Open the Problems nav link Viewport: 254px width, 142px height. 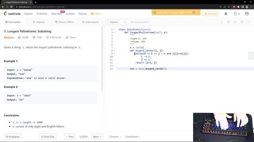point(42,14)
